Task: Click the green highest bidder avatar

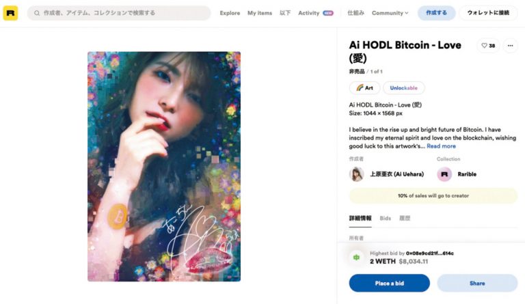Action: [356, 257]
